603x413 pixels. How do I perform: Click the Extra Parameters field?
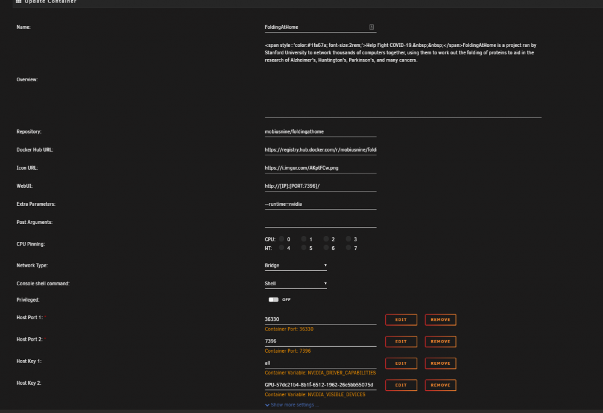pos(320,204)
